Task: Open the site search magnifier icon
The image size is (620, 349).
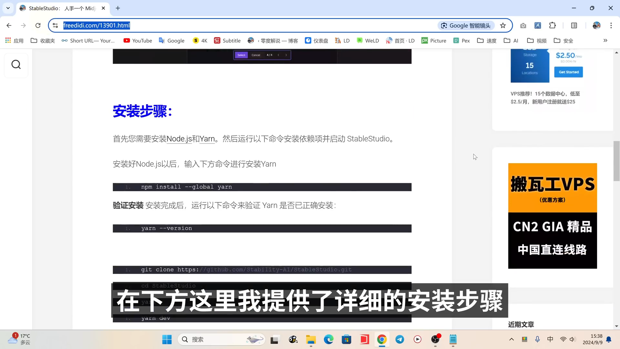Action: click(x=16, y=65)
